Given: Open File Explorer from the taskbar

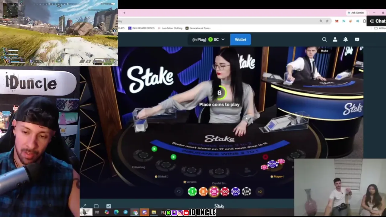Looking at the screenshot, I should (154, 212).
